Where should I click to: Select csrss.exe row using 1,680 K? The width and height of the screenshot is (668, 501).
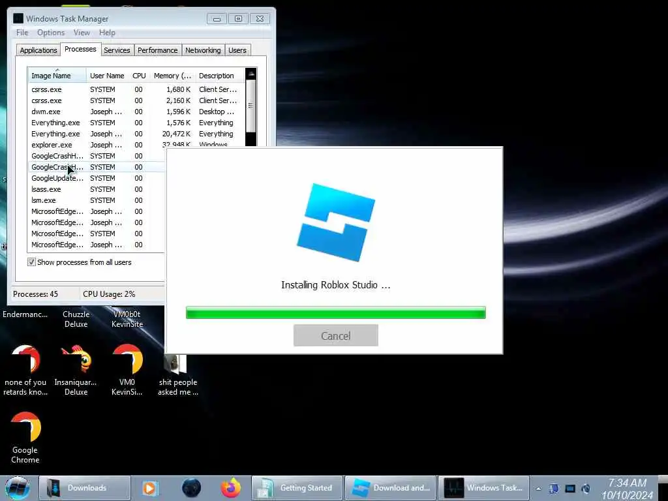[136, 89]
